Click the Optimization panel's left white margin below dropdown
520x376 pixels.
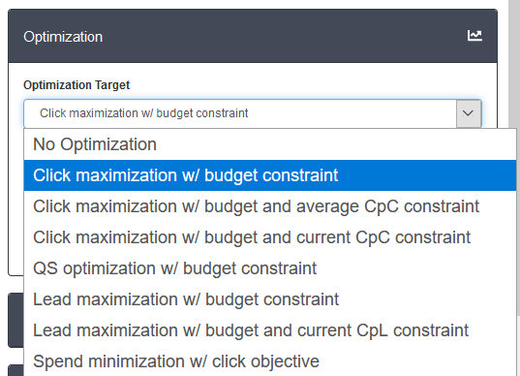[15, 199]
